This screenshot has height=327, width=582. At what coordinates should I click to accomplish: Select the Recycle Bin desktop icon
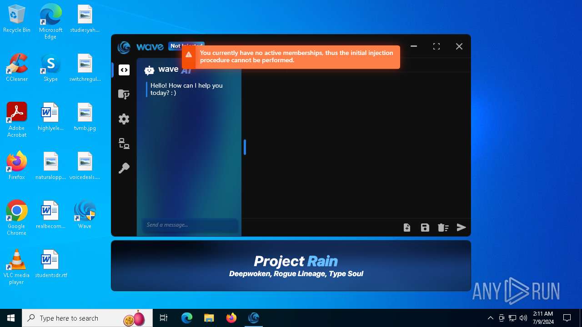point(17,19)
